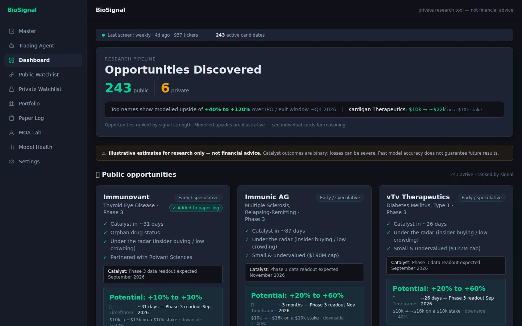Image resolution: width=522 pixels, height=326 pixels.
Task: View Model Health
Action: click(43, 147)
